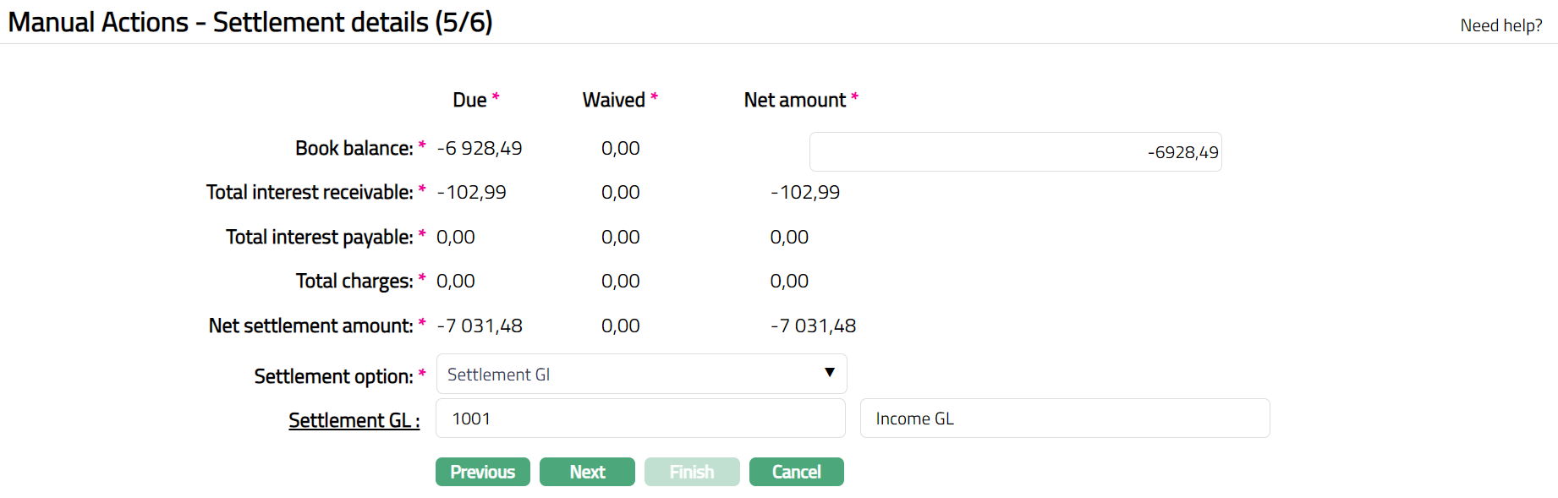Click the Settlement details (5/6) page title
Viewport: 1558px width, 498px height.
click(x=250, y=22)
